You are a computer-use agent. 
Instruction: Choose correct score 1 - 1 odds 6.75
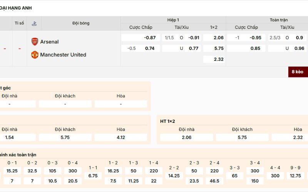tap(93, 175)
